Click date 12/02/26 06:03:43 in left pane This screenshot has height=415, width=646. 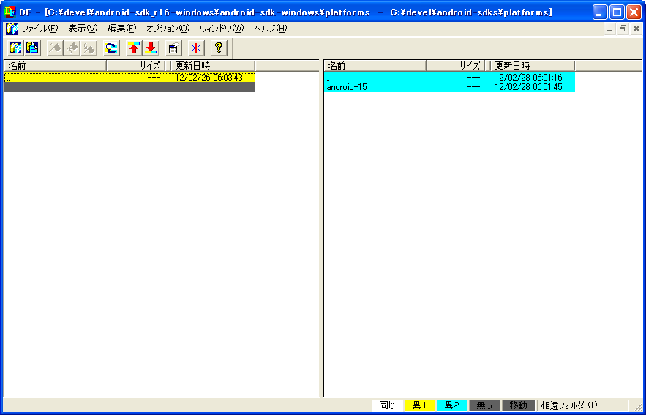[209, 77]
